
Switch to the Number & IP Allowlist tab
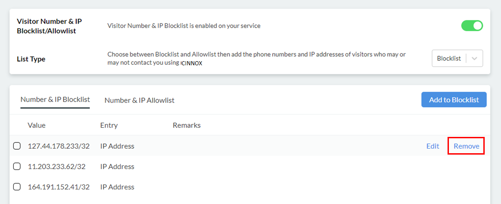pyautogui.click(x=140, y=100)
